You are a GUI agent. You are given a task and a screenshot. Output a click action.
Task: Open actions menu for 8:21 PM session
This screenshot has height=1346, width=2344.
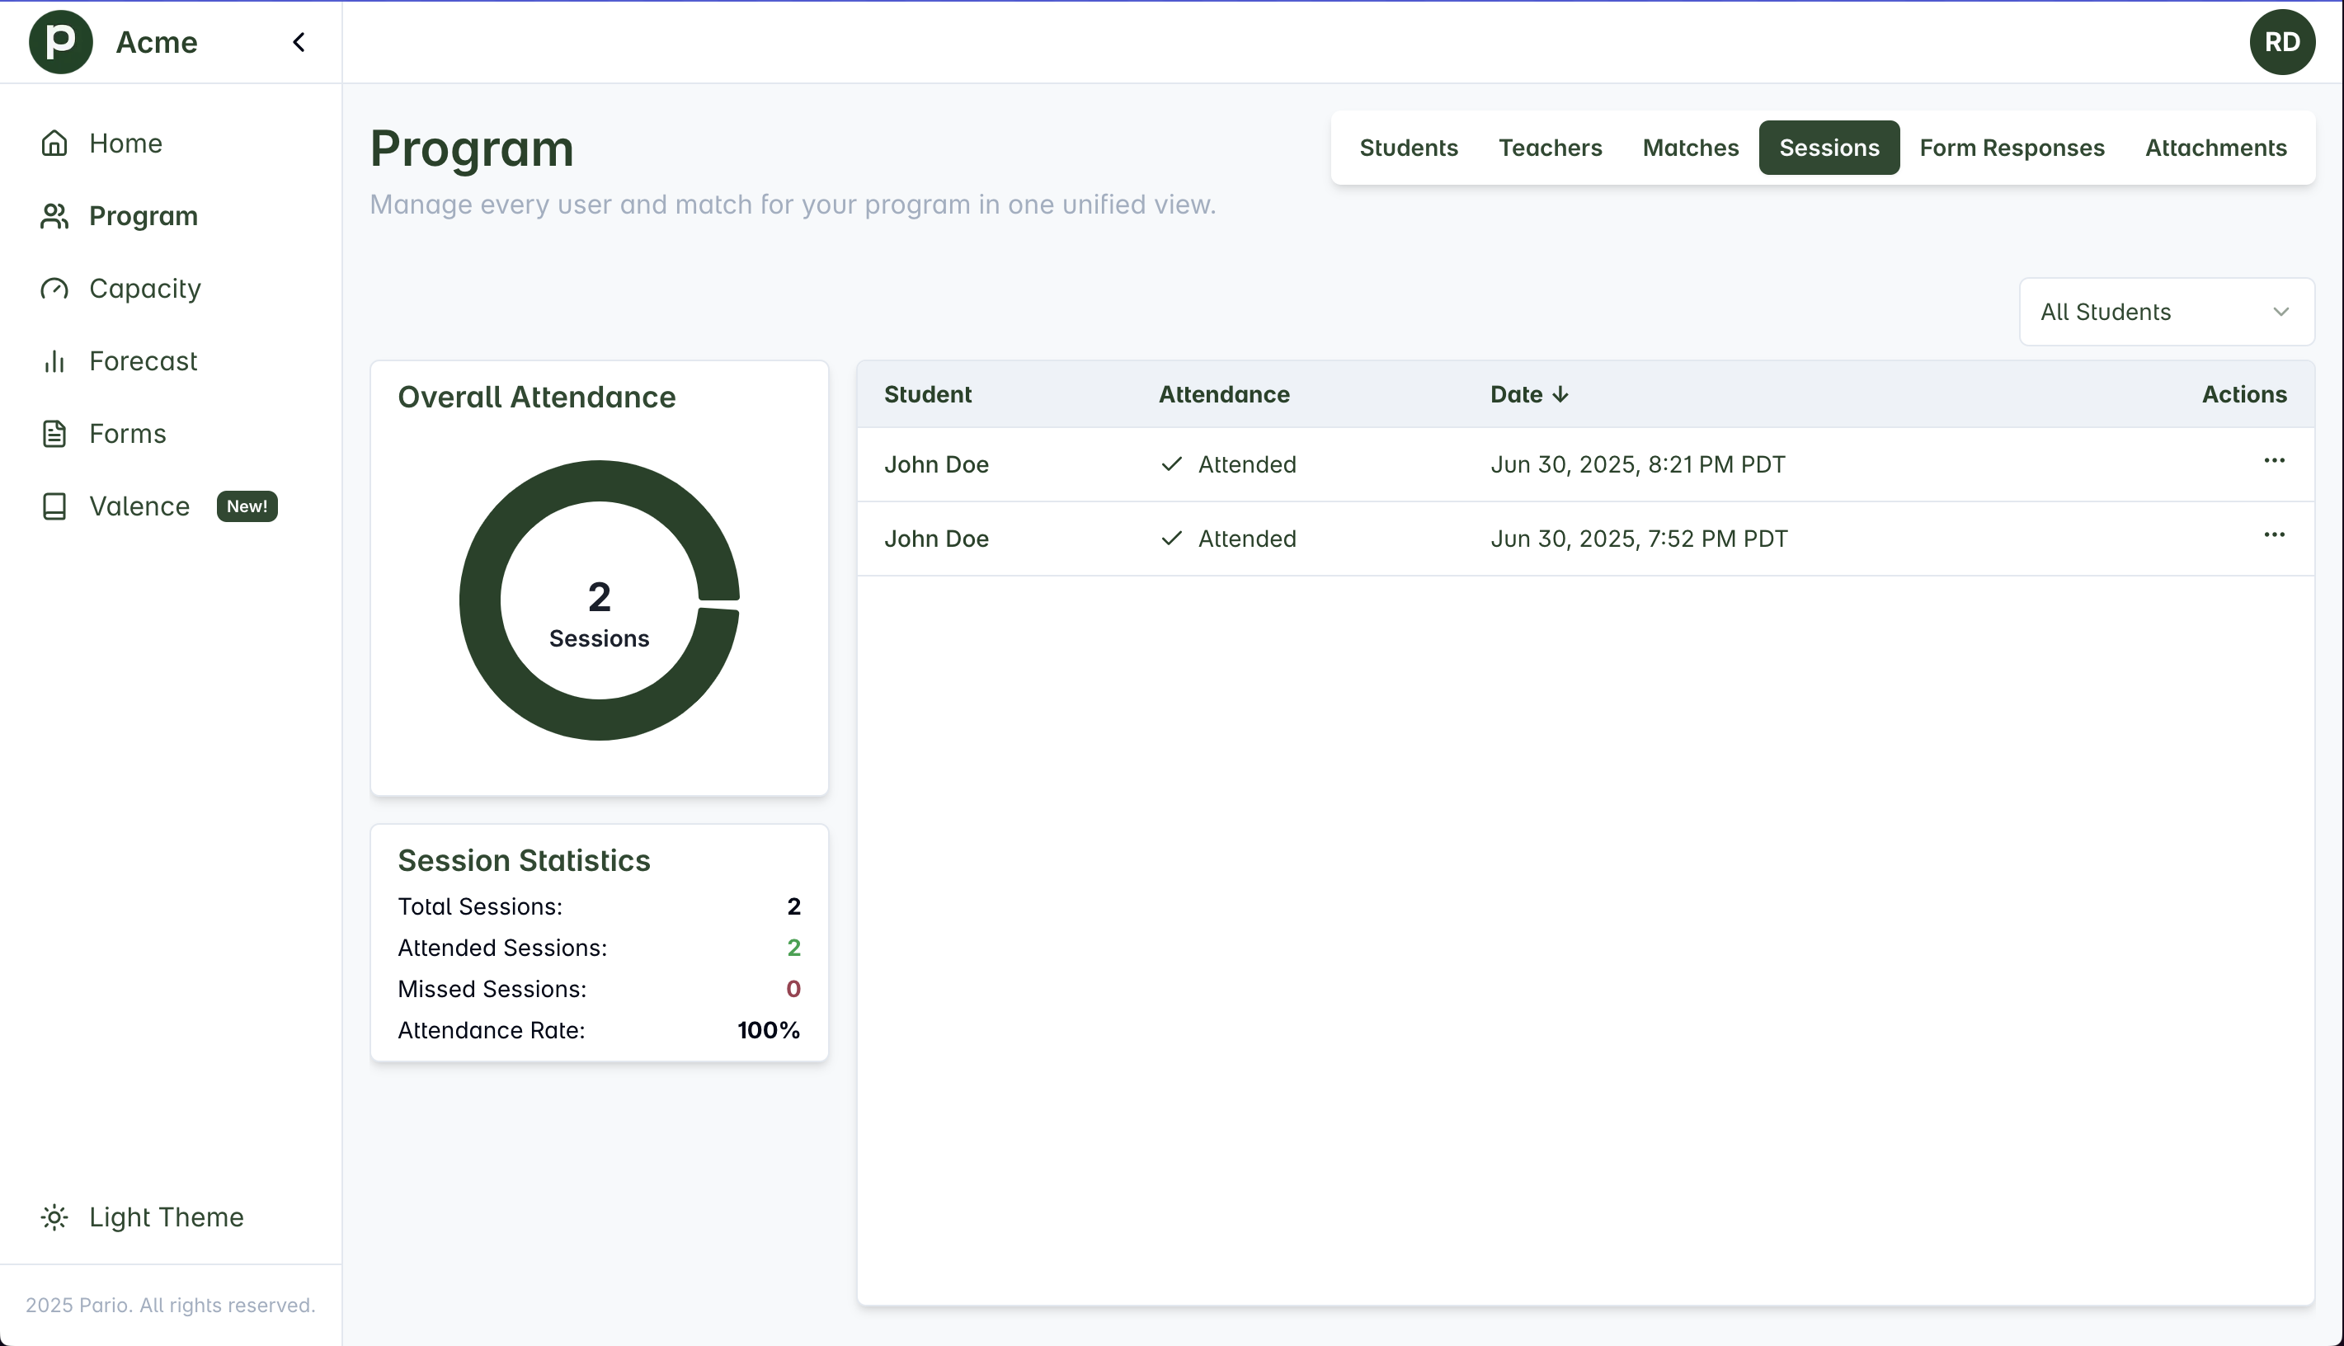pyautogui.click(x=2273, y=460)
